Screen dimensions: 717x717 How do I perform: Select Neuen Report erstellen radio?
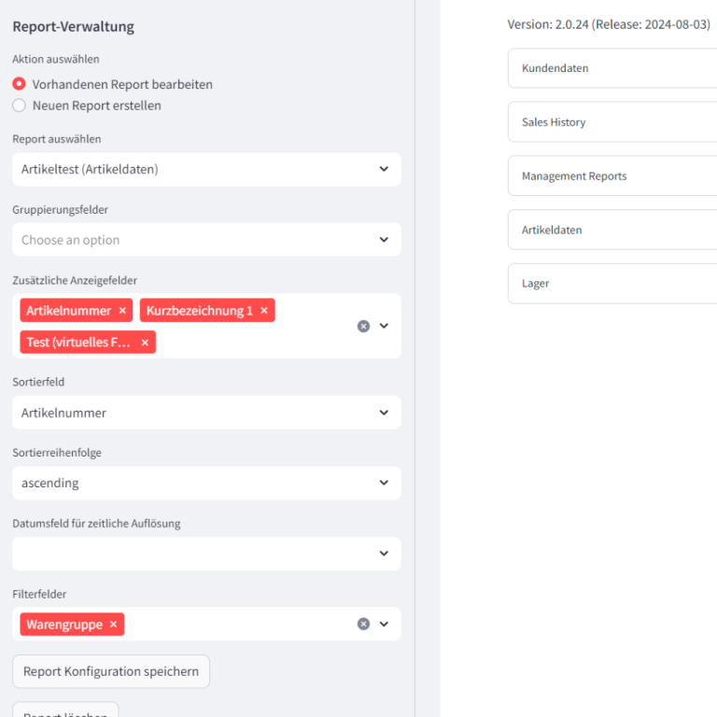[20, 105]
